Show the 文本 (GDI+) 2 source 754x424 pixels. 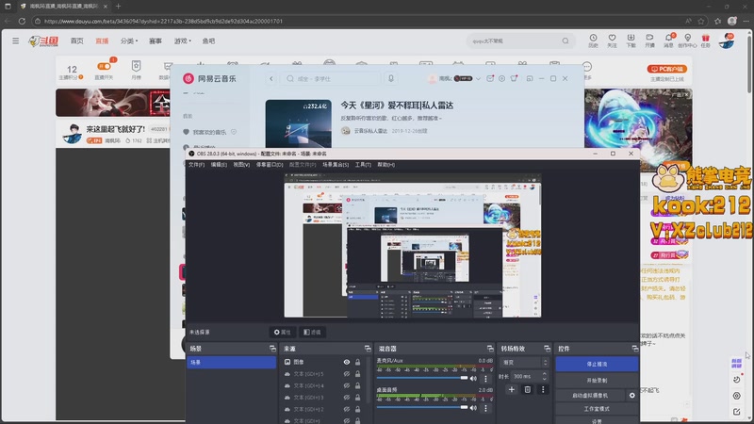tap(347, 409)
